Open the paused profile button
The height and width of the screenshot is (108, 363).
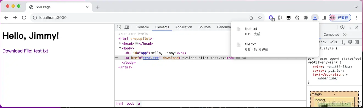[340, 18]
